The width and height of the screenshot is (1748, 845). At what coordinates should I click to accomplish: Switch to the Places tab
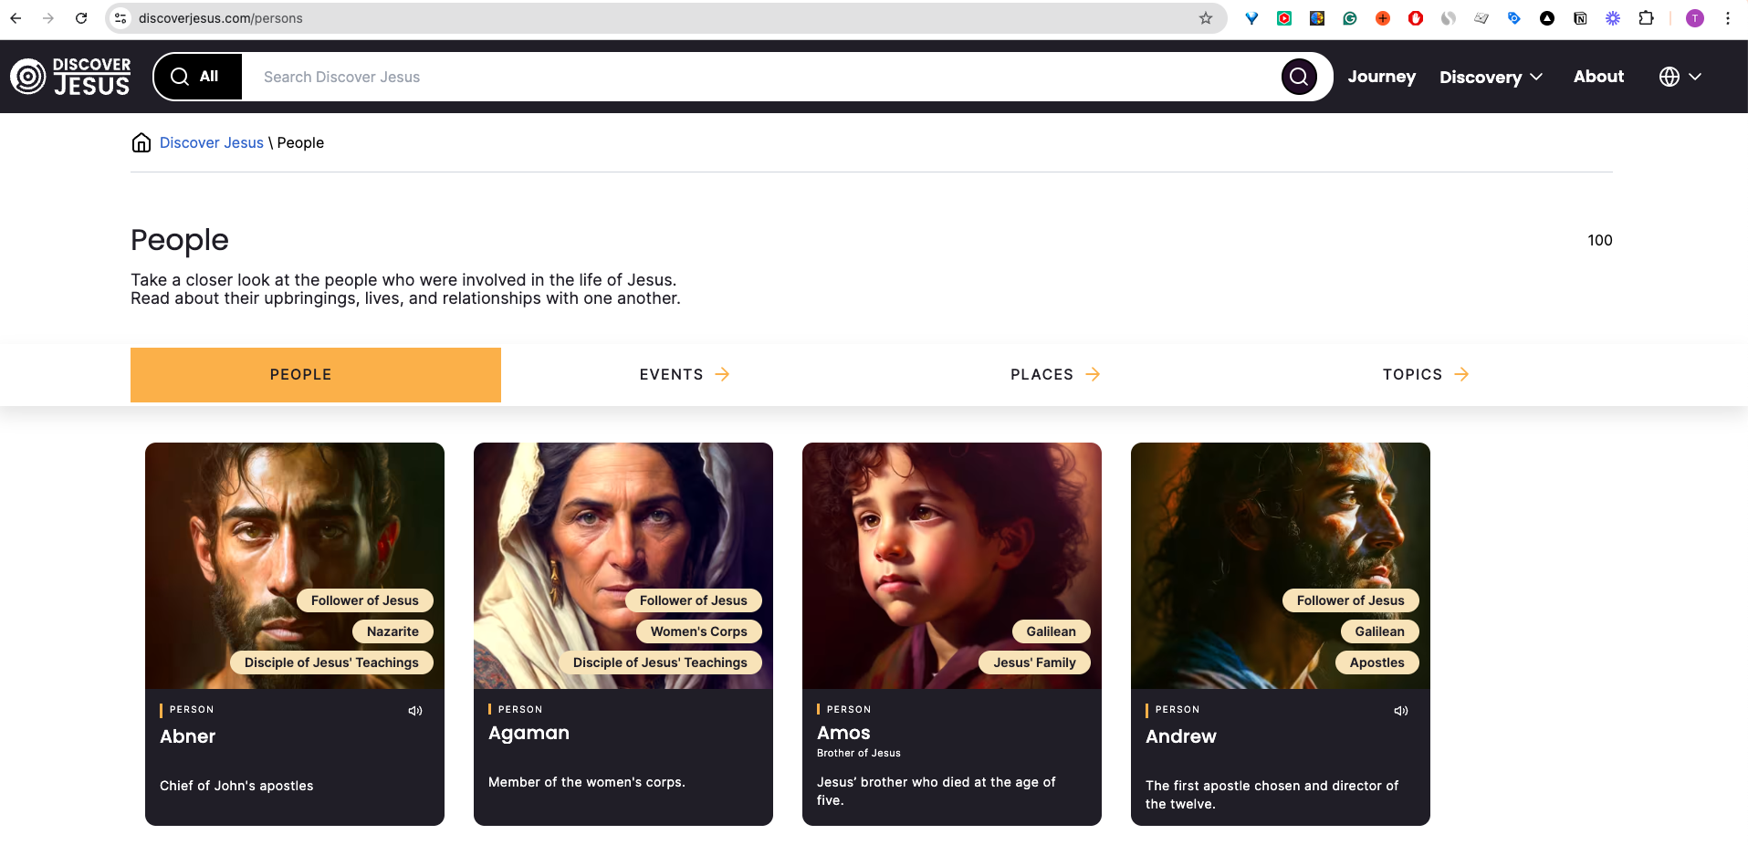tap(1055, 374)
